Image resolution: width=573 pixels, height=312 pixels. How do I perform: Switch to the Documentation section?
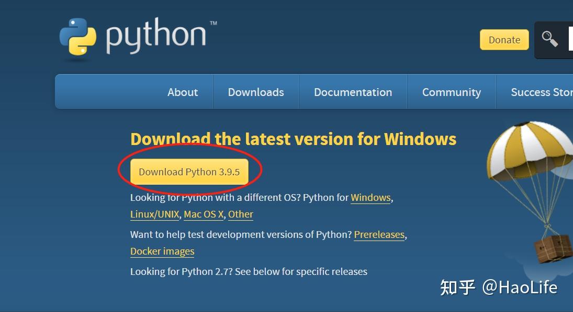(x=353, y=92)
